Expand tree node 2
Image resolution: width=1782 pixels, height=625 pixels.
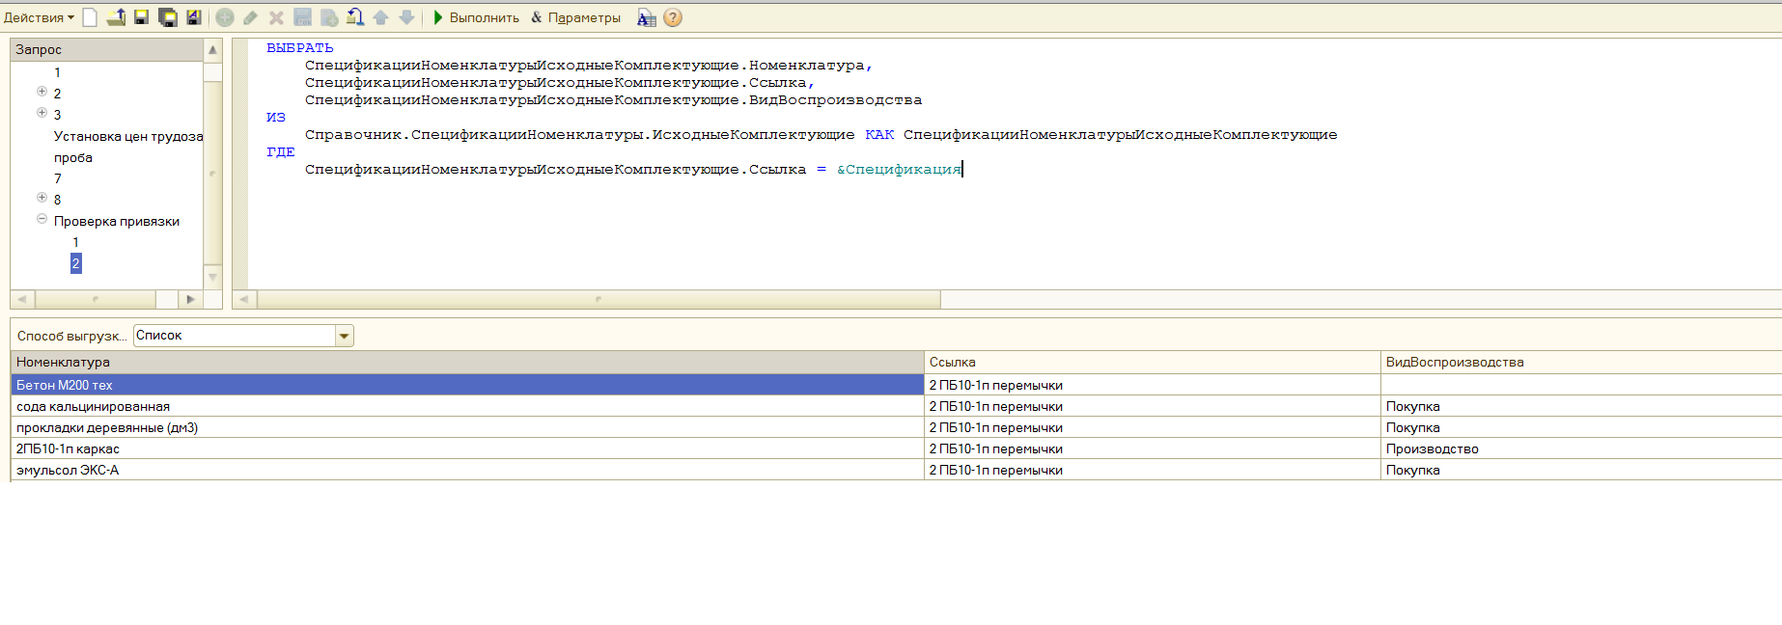42,92
